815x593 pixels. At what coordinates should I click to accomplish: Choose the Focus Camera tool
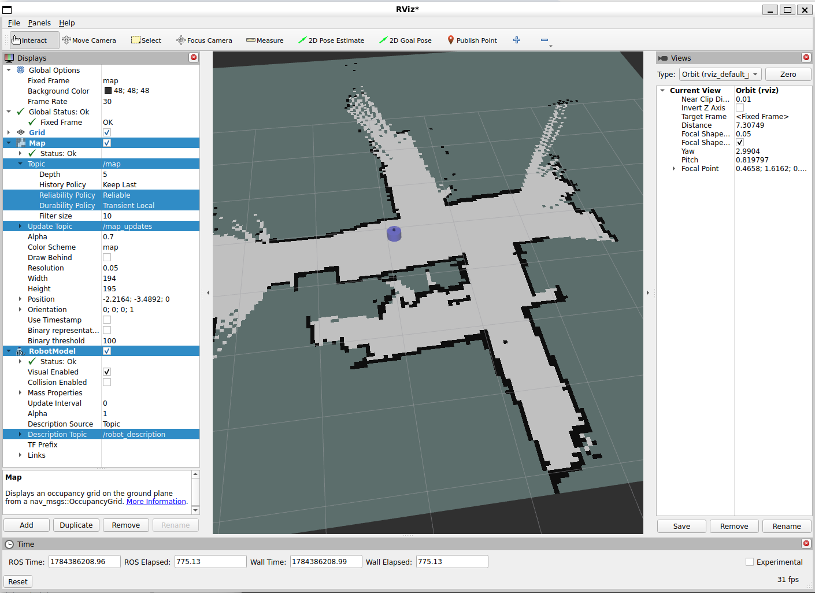pyautogui.click(x=204, y=40)
